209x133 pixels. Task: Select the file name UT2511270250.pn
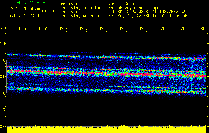24,9
